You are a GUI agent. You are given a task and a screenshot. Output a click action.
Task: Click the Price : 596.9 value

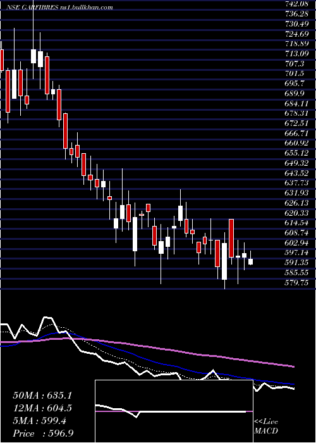point(43,434)
